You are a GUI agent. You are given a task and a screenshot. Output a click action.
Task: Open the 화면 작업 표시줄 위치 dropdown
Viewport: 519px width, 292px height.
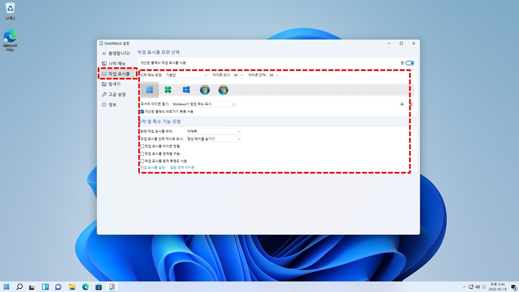click(214, 131)
